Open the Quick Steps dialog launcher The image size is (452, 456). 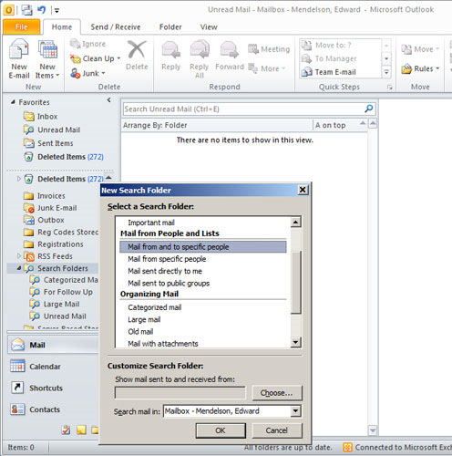[390, 88]
